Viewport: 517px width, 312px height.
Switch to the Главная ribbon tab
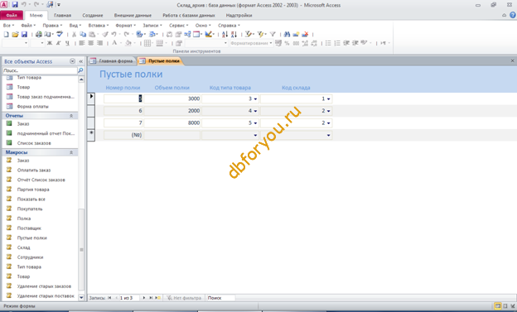[x=63, y=16]
